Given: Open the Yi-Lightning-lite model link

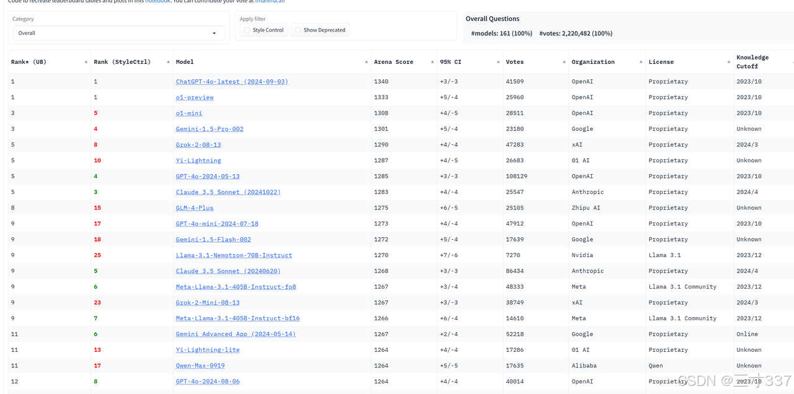Looking at the screenshot, I should [208, 350].
